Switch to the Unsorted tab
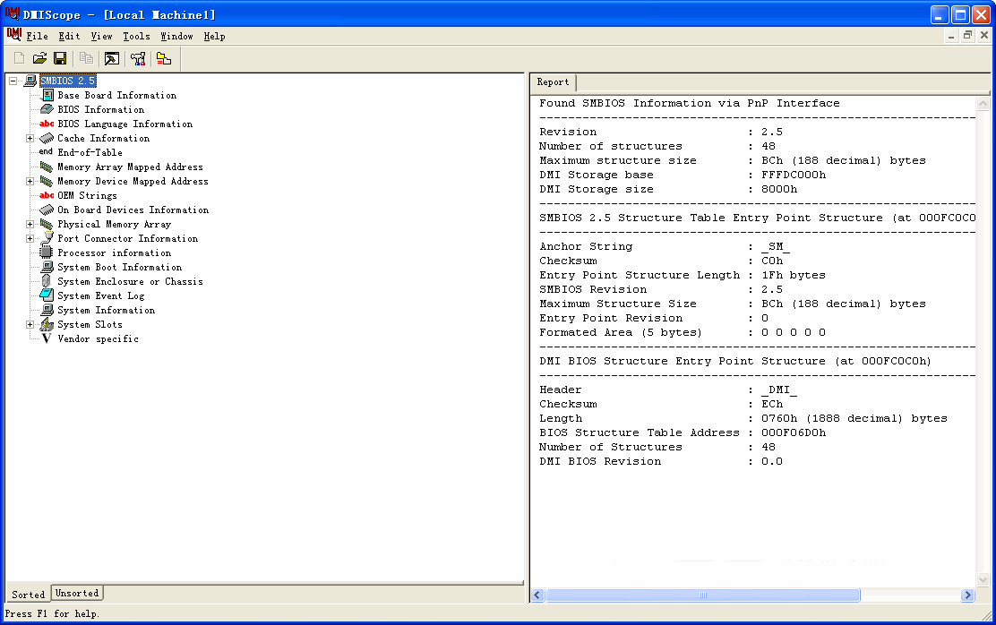Image resolution: width=996 pixels, height=625 pixels. [77, 593]
